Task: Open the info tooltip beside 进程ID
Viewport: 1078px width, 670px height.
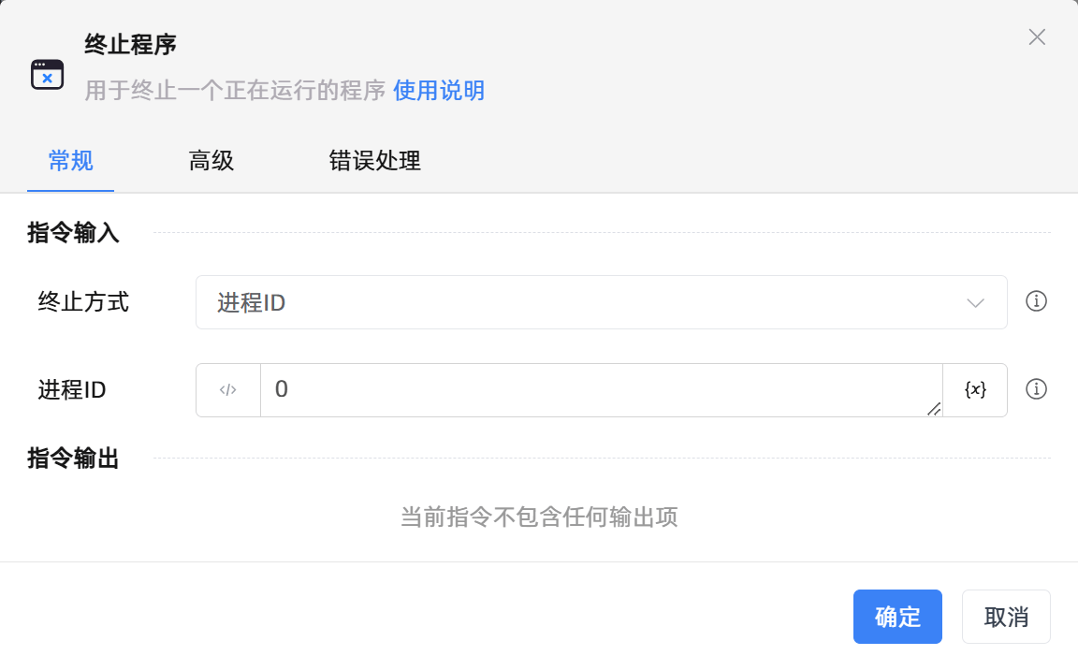Action: pos(1036,389)
